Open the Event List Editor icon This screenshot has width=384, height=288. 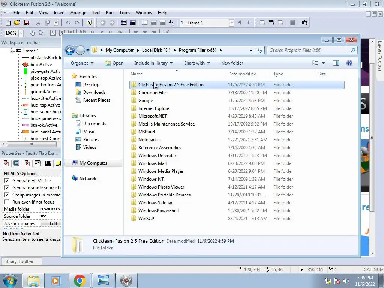coord(163,22)
